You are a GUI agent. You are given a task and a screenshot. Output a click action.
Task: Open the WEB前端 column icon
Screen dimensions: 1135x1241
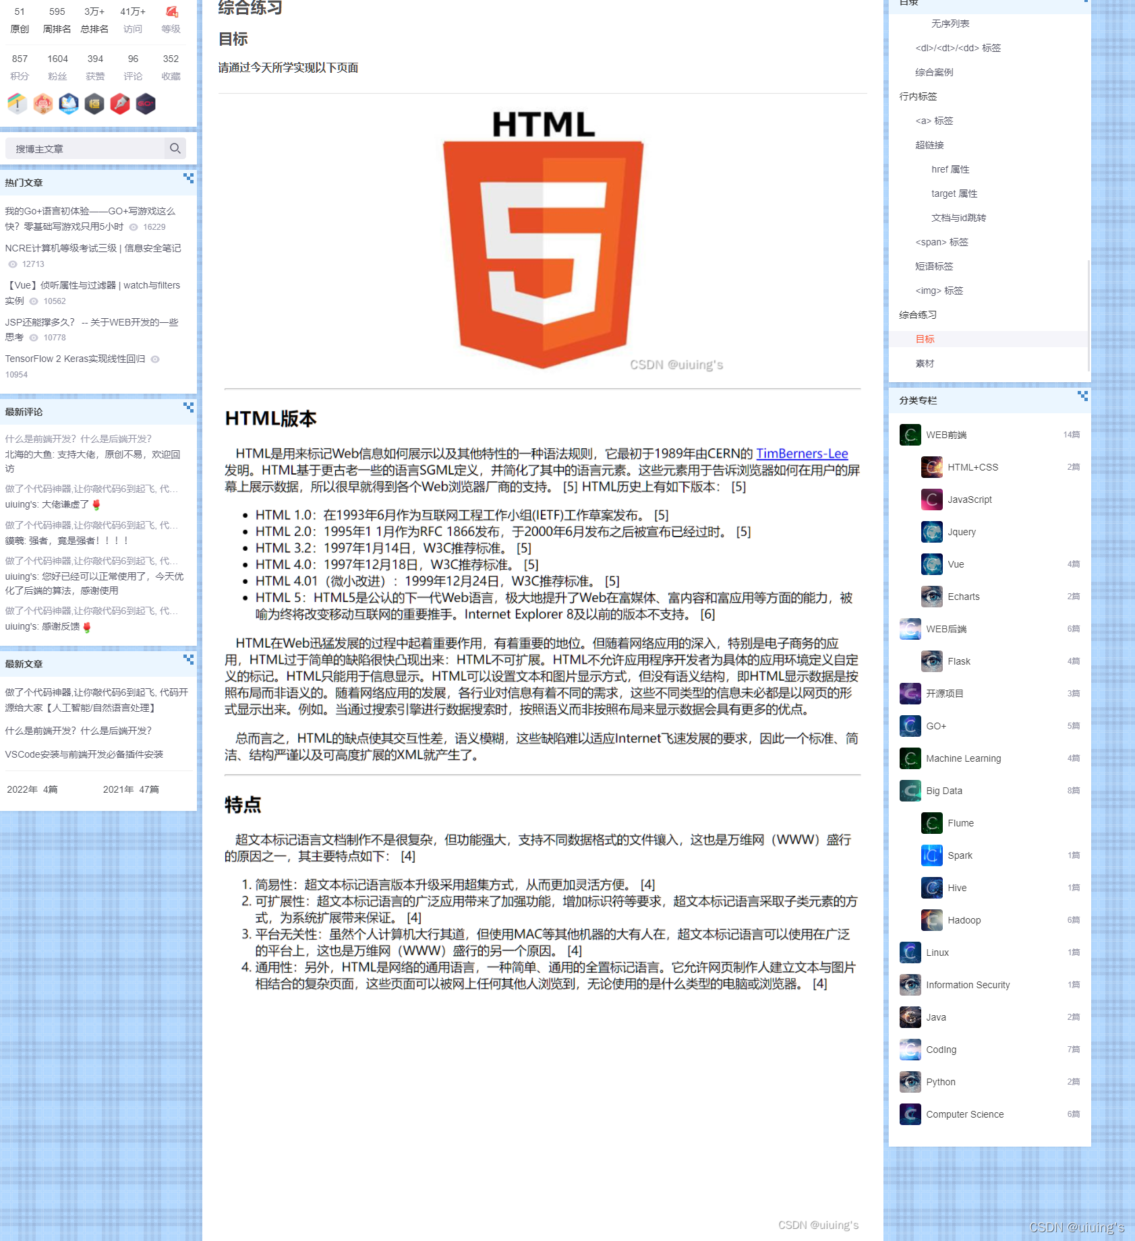tap(910, 435)
